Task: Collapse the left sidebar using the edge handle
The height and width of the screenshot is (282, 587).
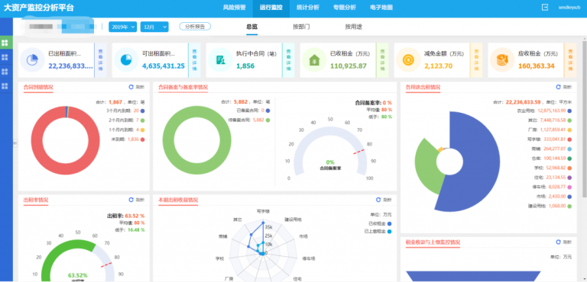Action: 15,143
